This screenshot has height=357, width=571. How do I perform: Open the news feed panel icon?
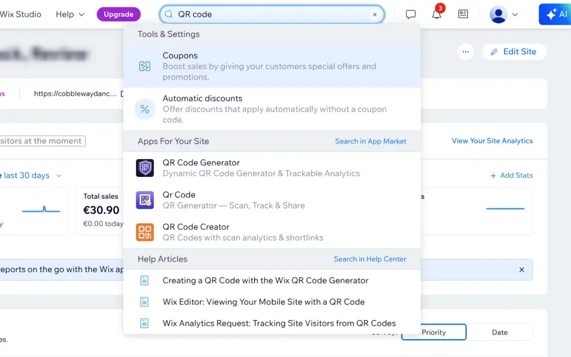[463, 14]
